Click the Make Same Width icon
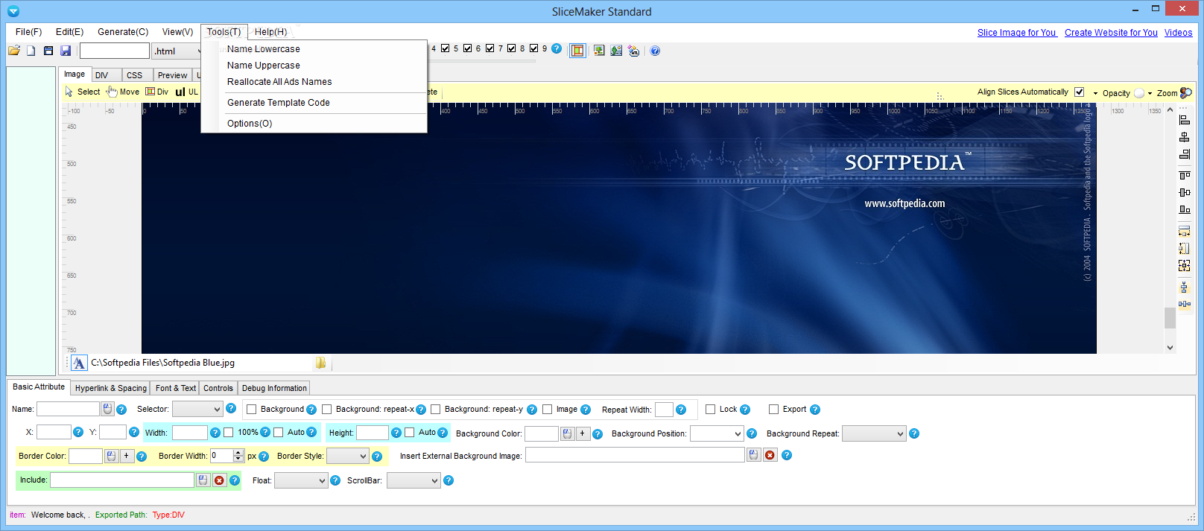The image size is (1204, 531). 1185,231
